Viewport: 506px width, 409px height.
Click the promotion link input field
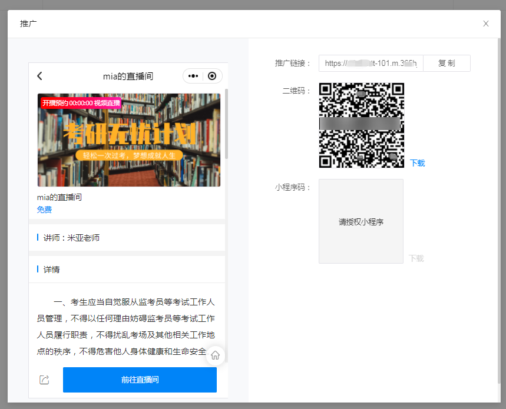371,63
